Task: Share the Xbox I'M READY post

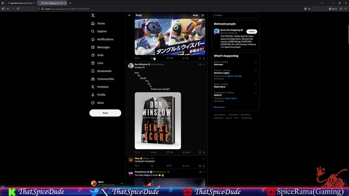Action: tap(204, 166)
